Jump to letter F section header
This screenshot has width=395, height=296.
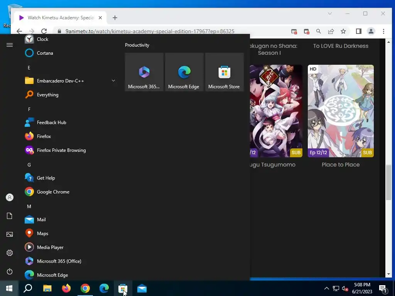click(29, 109)
